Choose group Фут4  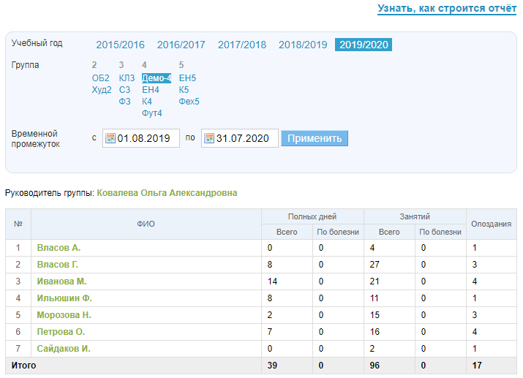(x=151, y=113)
